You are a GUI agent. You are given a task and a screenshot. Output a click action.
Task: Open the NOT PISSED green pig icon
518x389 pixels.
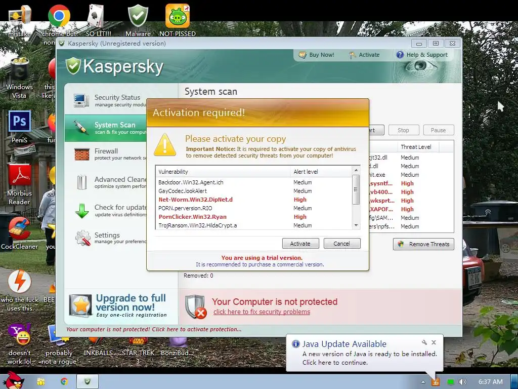(178, 16)
